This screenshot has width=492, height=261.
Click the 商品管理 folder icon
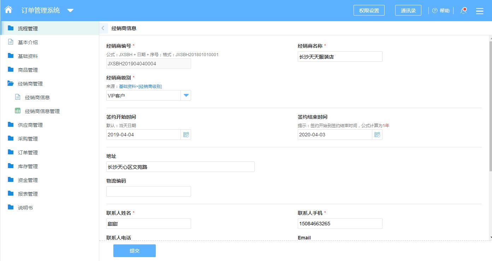[x=11, y=70]
